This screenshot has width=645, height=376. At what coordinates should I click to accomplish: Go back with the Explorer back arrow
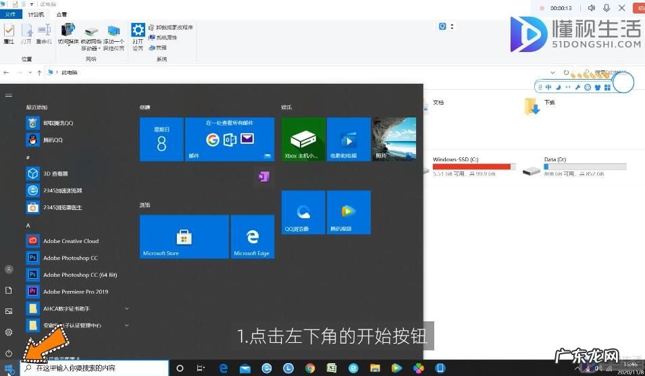point(6,72)
